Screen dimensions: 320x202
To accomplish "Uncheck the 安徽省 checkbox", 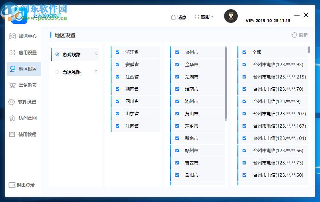I will pos(118,64).
